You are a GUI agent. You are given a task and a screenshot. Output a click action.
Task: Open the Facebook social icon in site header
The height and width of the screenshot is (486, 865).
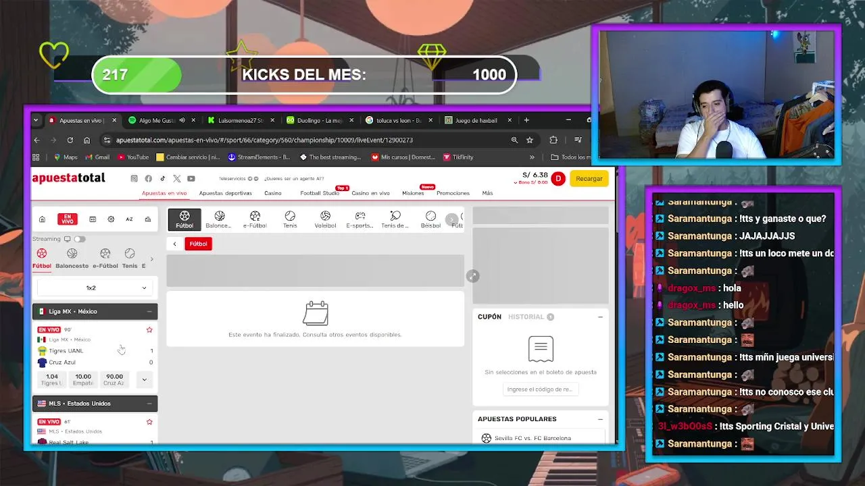[x=148, y=178]
